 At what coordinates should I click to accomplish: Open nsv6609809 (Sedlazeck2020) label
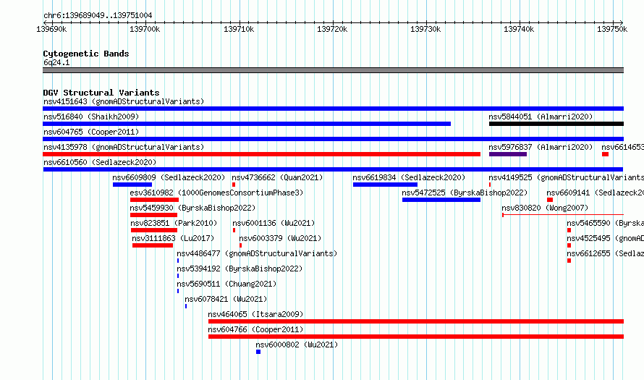(x=169, y=177)
